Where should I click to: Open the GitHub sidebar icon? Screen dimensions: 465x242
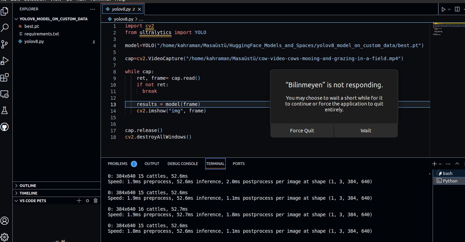(x=4, y=127)
